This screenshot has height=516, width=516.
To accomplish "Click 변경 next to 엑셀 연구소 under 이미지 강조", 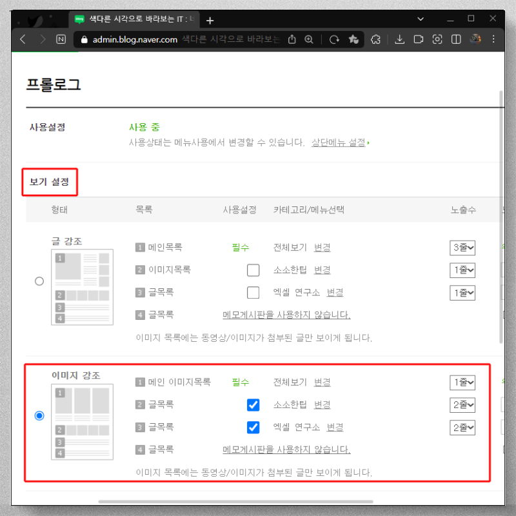I will point(335,428).
